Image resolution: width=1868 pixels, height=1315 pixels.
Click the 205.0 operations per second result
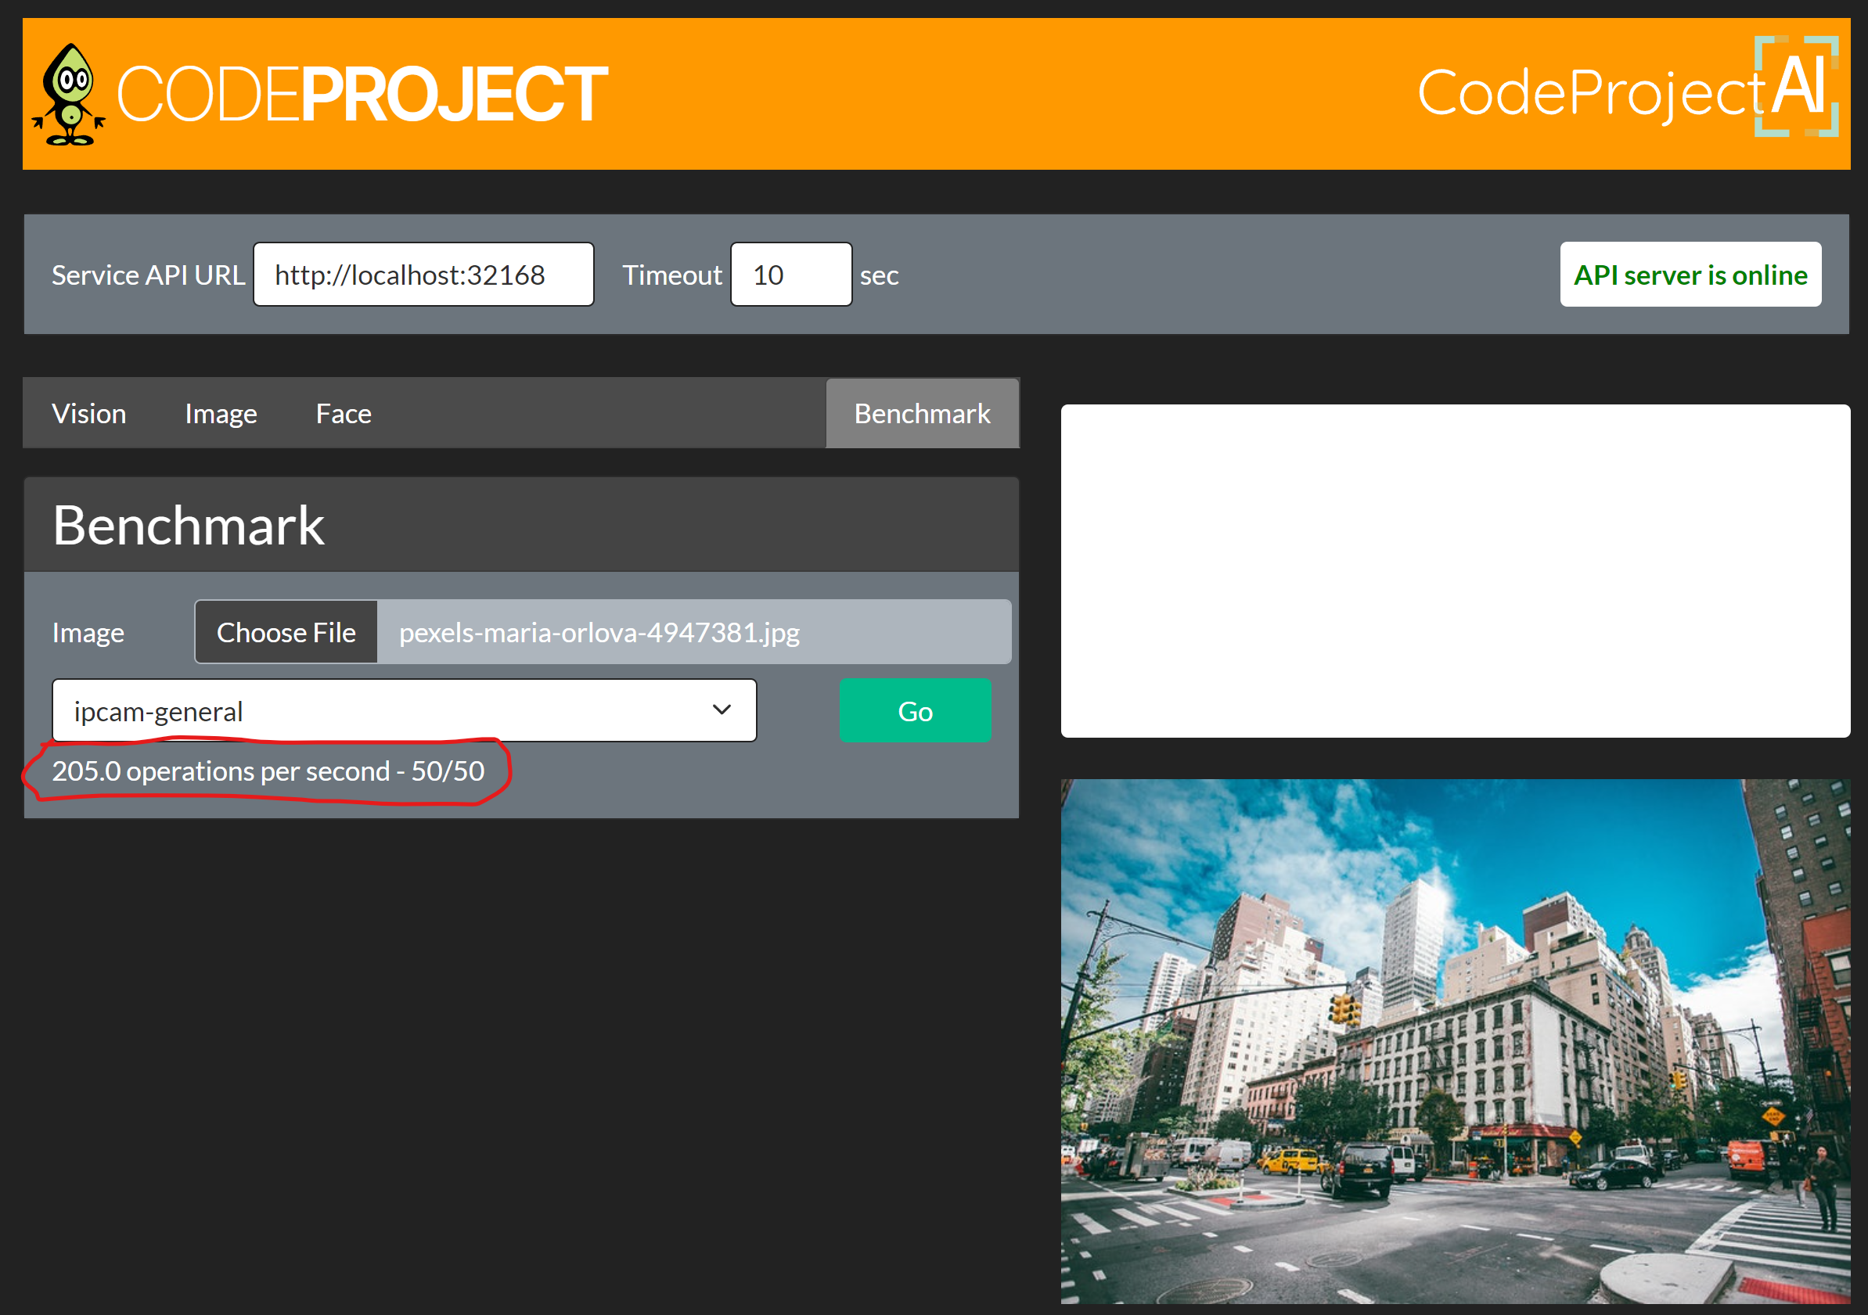coord(268,771)
